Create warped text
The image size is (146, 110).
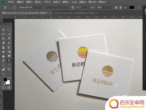138,8
